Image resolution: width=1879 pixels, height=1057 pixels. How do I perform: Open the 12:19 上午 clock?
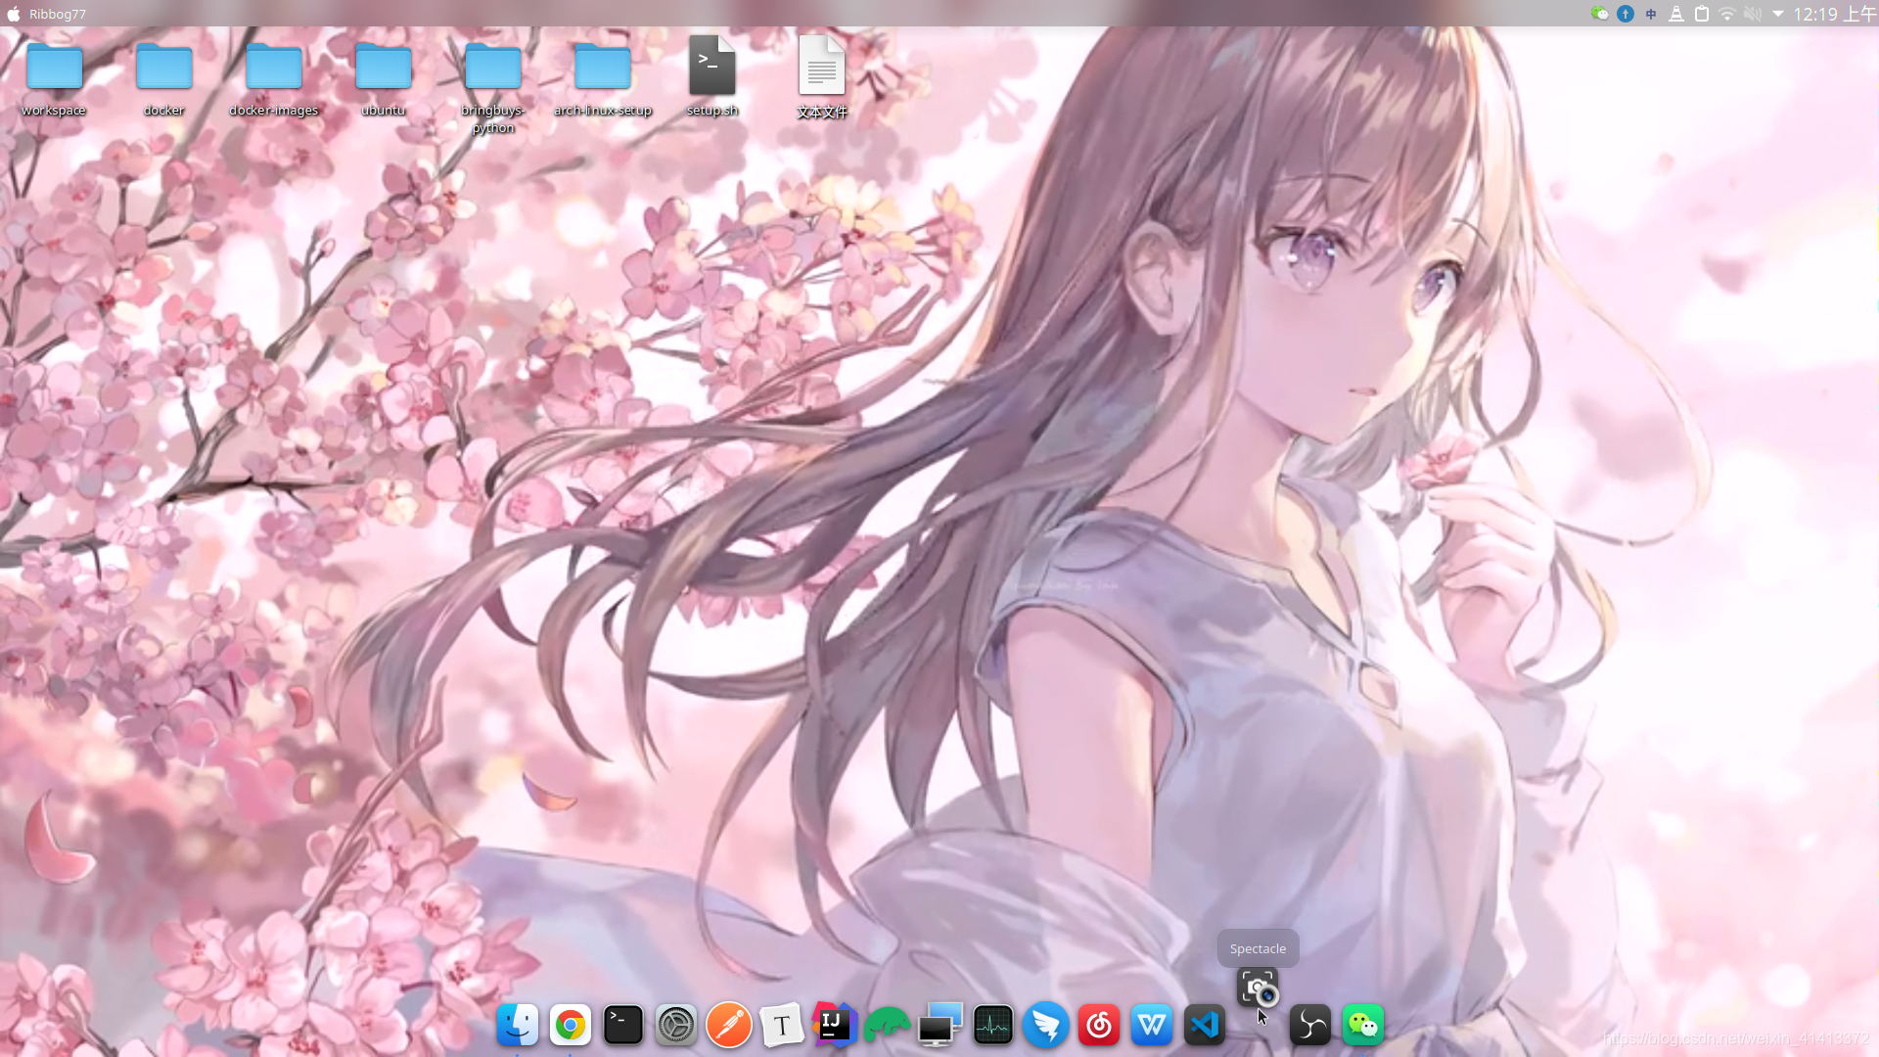(x=1834, y=14)
